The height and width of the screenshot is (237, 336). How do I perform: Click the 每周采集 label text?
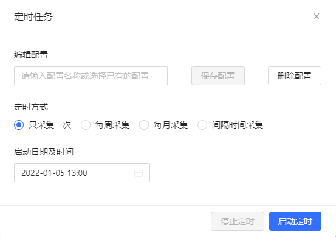tap(112, 125)
